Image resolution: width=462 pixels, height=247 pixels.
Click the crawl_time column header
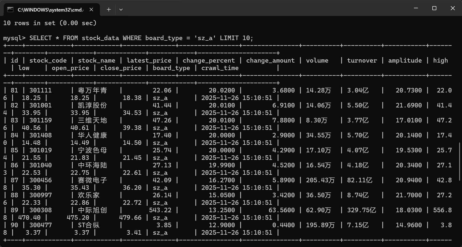coord(220,68)
